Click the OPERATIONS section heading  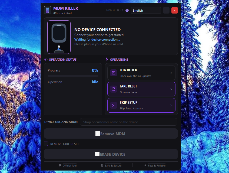tap(119, 60)
